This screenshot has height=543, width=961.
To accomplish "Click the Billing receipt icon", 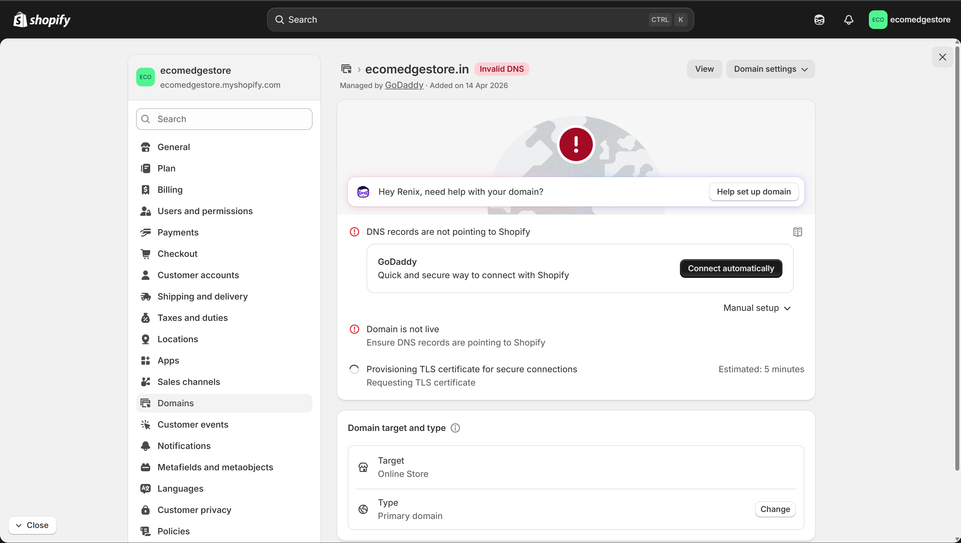I will [x=146, y=190].
